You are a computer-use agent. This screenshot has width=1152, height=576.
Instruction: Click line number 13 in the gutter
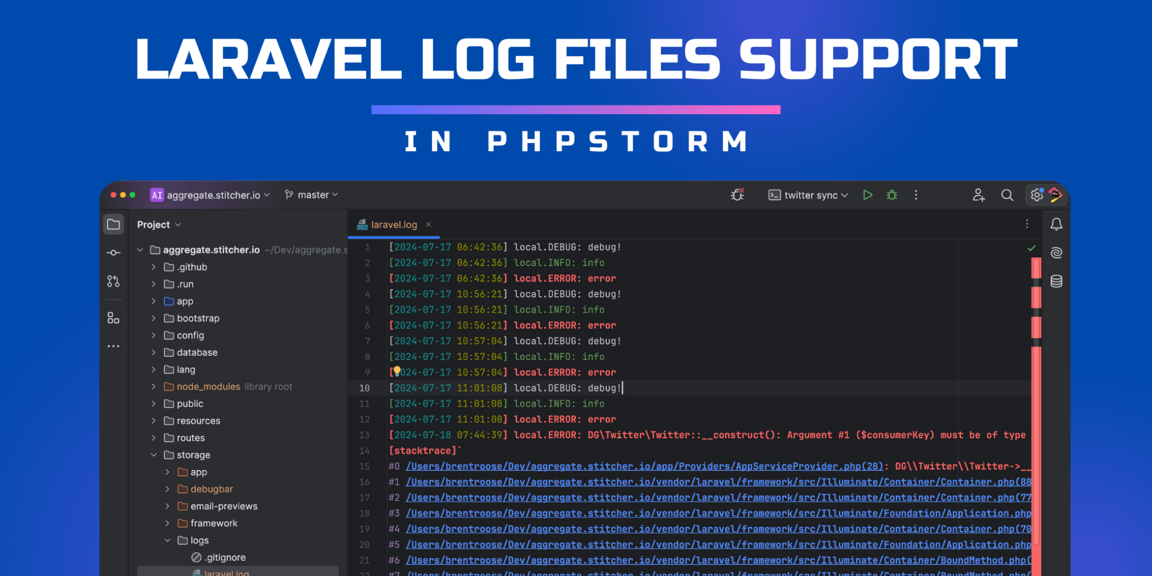click(x=364, y=435)
